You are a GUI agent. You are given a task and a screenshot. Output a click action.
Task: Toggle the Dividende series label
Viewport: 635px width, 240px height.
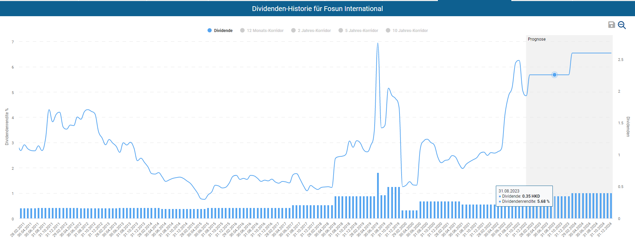point(223,31)
